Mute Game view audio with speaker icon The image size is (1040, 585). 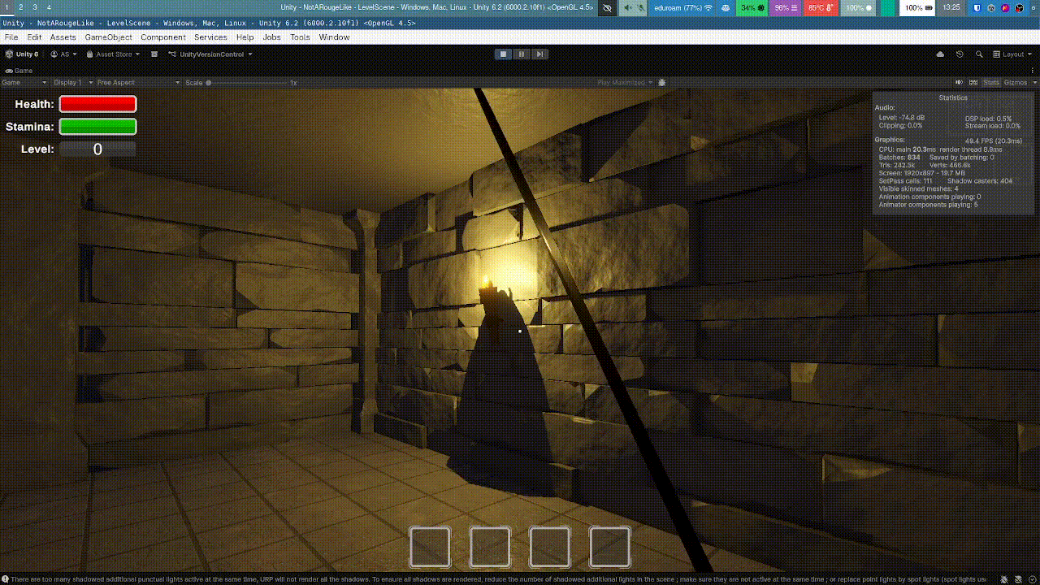pyautogui.click(x=960, y=82)
